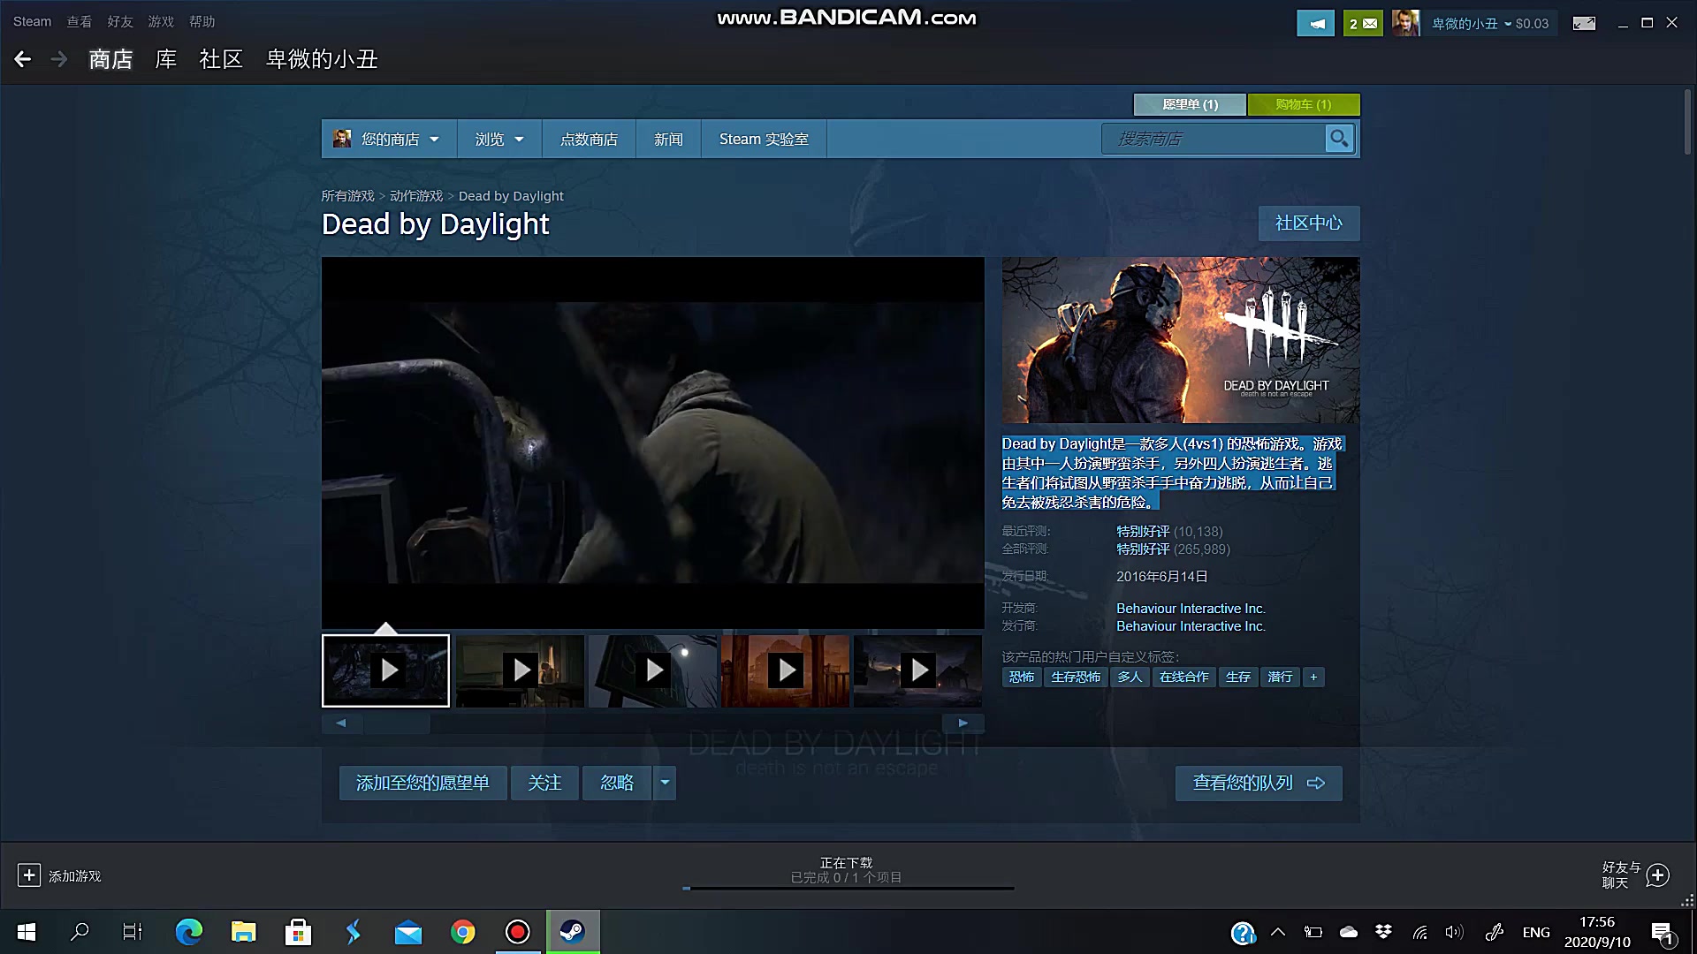Open Microsoft Store from taskbar

point(298,932)
